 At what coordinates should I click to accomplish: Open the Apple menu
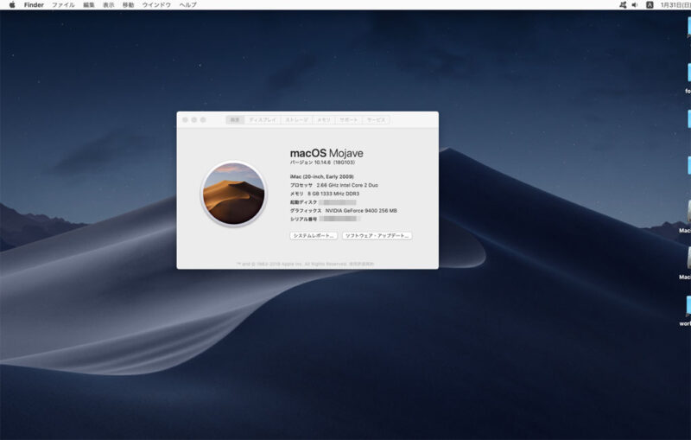(x=12, y=5)
